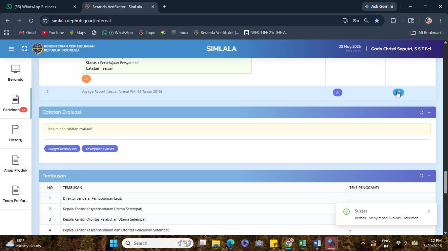Click the Ask Gemini button

[380, 7]
